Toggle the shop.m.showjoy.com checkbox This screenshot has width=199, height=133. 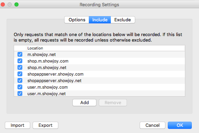click(x=20, y=61)
